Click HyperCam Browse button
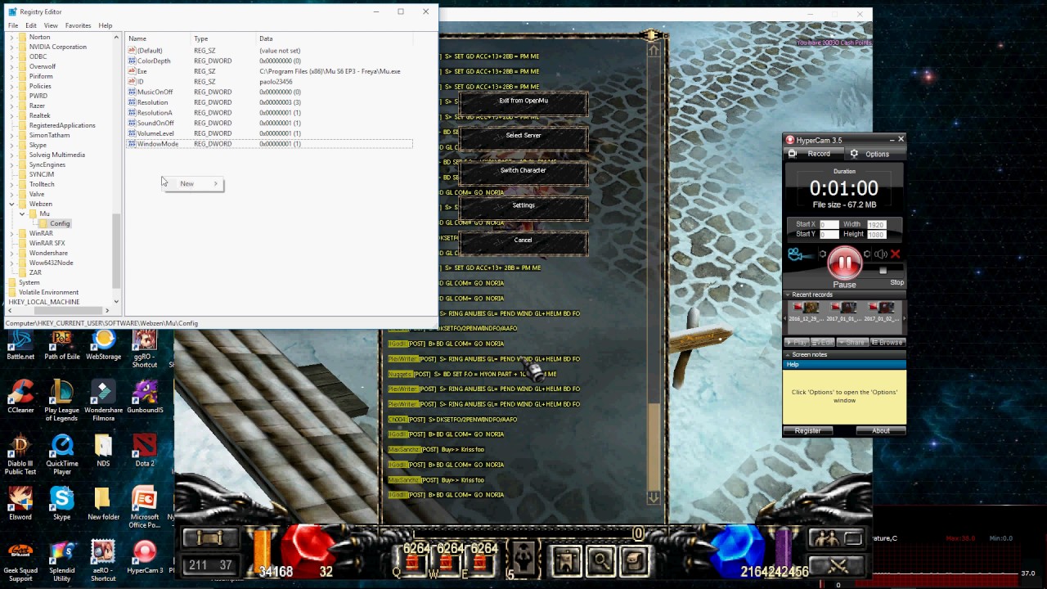Viewport: 1047px width, 589px height. (887, 342)
